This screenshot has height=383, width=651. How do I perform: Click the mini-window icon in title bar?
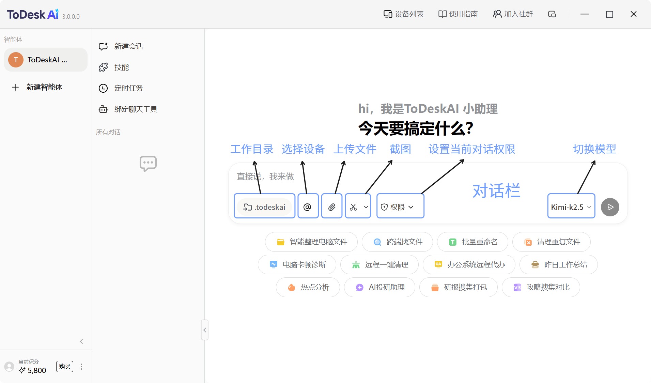552,14
